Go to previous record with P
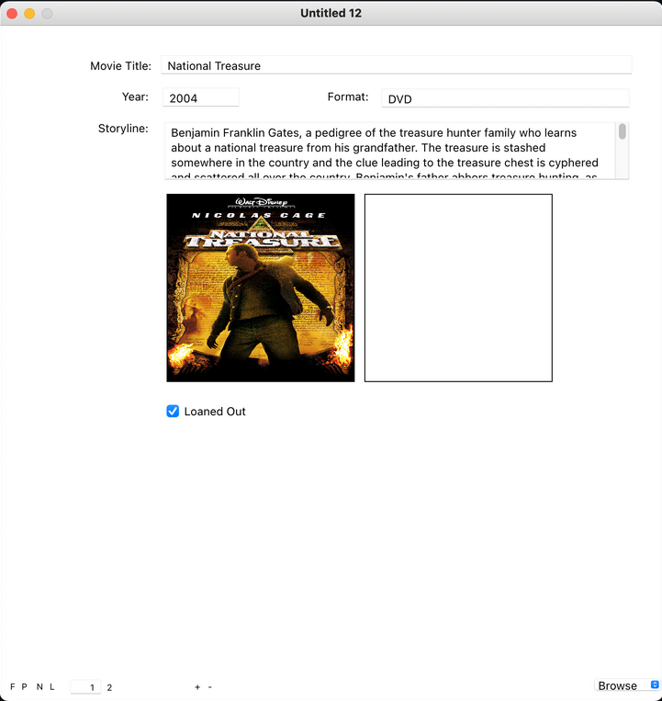662x701 pixels. point(25,686)
